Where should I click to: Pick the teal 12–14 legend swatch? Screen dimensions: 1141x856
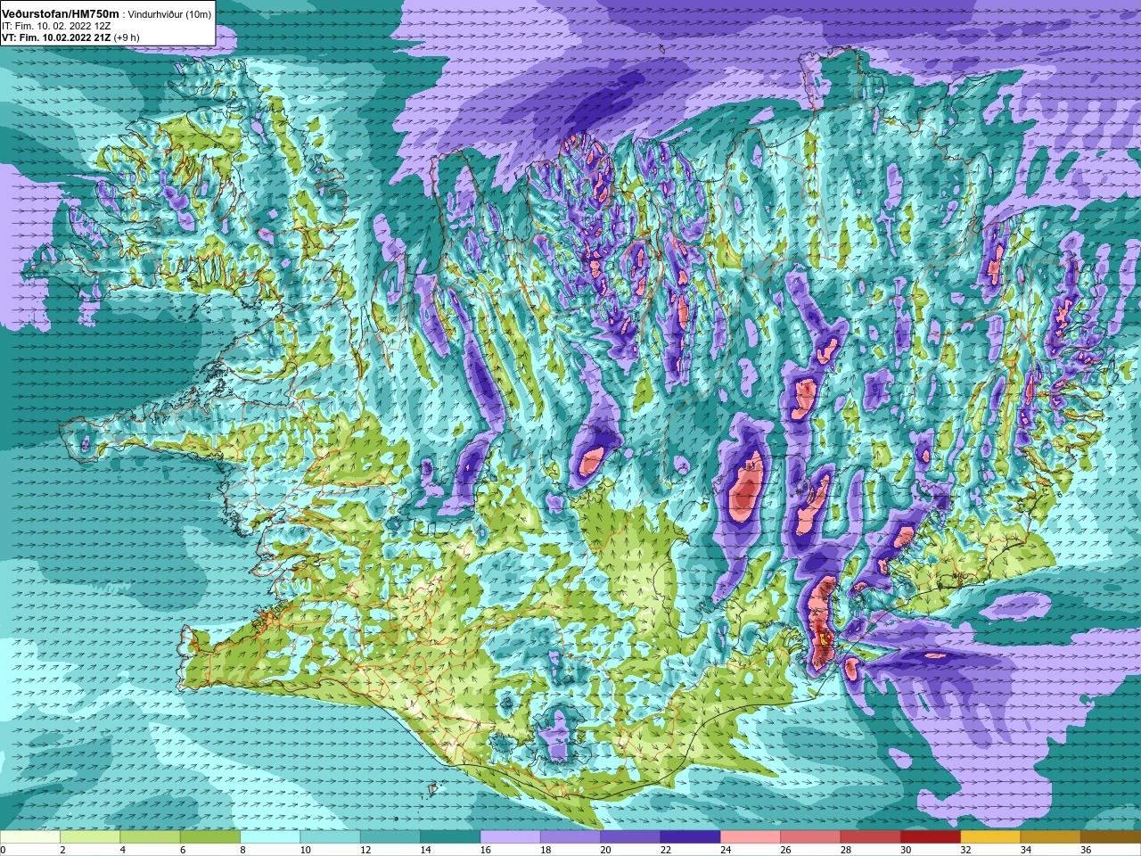point(390,837)
